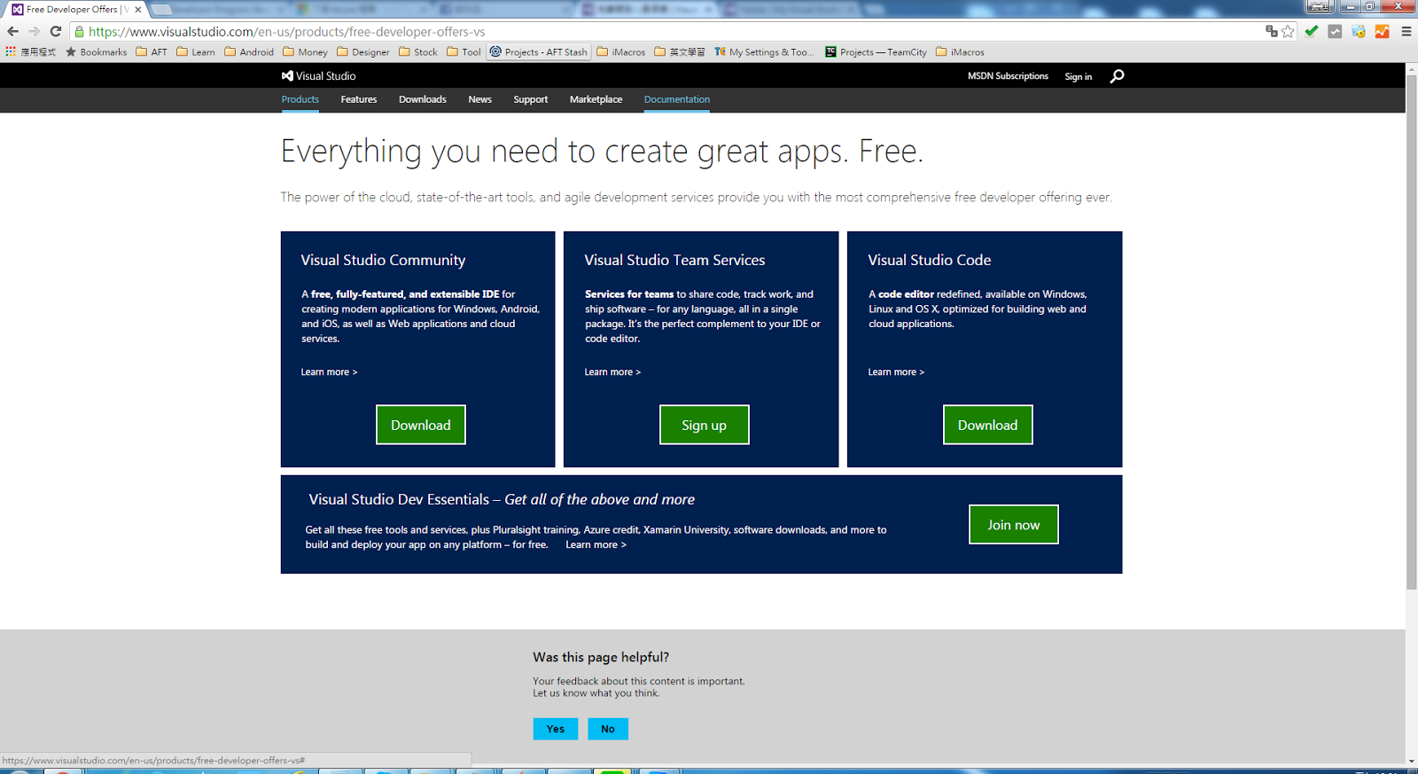Viewport: 1418px width, 774px height.
Task: Select the Free Developer Offers browser tab
Action: tap(76, 10)
